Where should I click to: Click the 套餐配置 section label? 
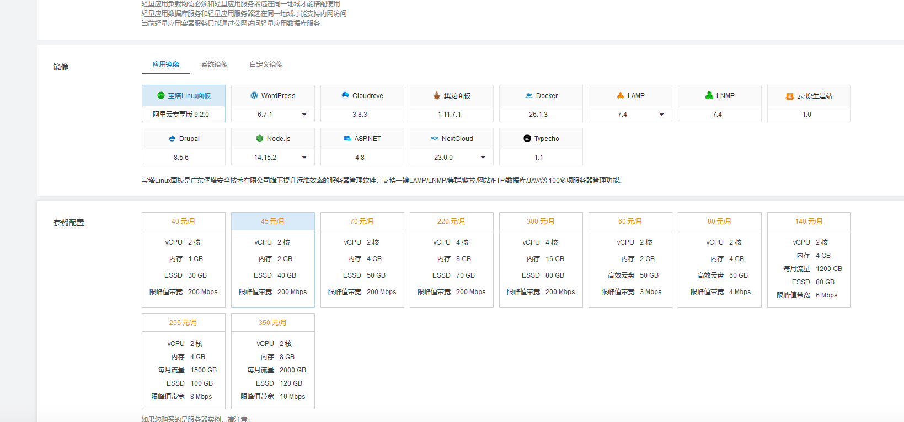tap(68, 223)
